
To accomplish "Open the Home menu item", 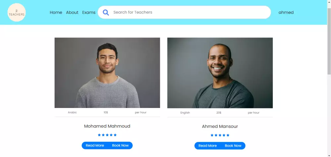I will [x=56, y=13].
